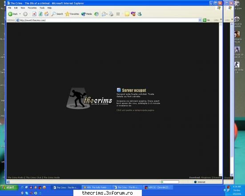The height and width of the screenshot is (196, 245).
Task: Click the reload page link under Server ocupat
Action: click(x=135, y=110)
